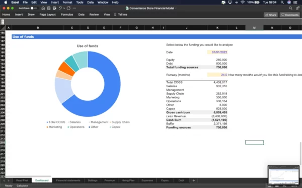Click the Save icon in title bar
This screenshot has width=302, height=188.
point(49,8)
